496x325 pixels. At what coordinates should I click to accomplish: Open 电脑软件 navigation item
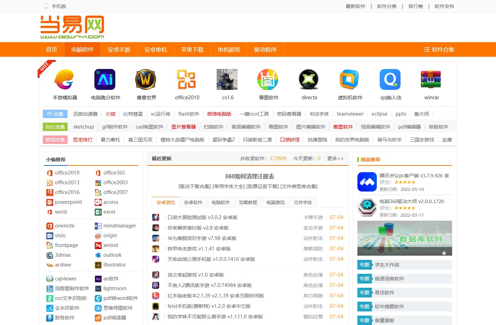83,49
